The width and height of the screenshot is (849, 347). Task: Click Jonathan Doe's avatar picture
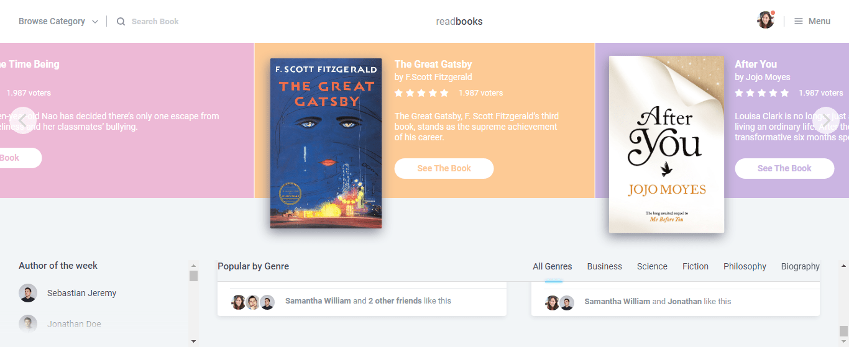pyautogui.click(x=28, y=324)
